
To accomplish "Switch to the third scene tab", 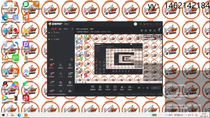I will tap(66, 29).
